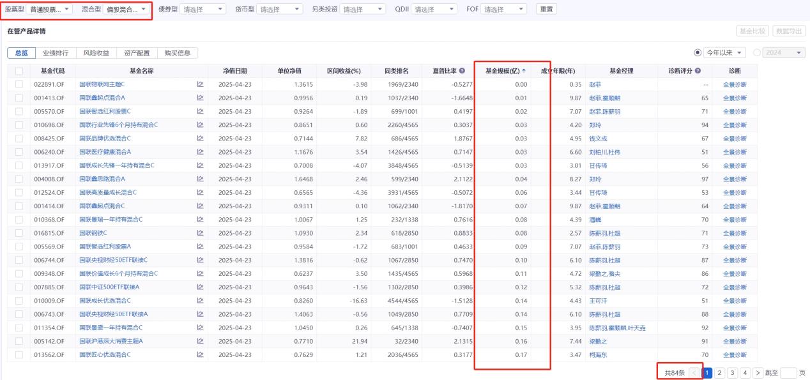Expand the 债券型 dropdown
Screen dimensions: 810x380
(x=202, y=10)
